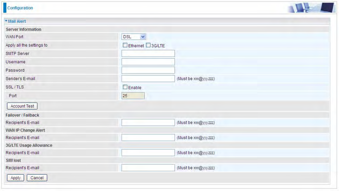The image size is (339, 191).
Task: Enable the SSL / TLS checkbox
Action: coord(125,87)
